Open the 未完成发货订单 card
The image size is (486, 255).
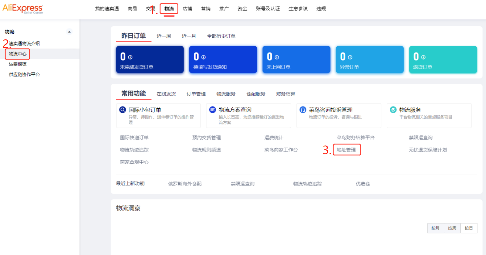[x=150, y=60]
